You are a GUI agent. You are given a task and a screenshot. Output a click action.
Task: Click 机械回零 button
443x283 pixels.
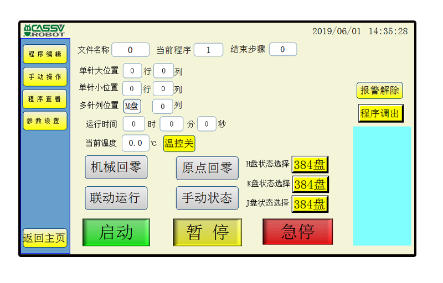tap(116, 167)
